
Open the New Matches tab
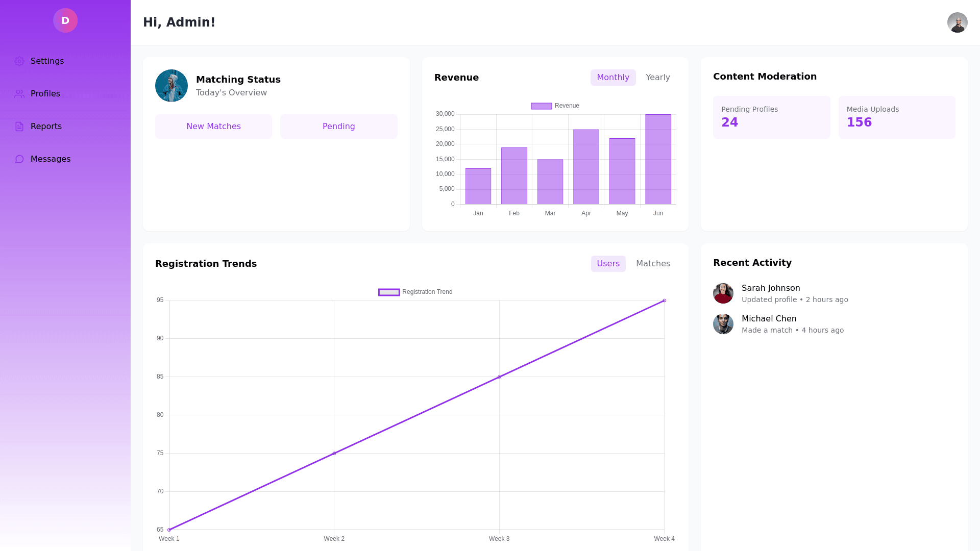(213, 127)
